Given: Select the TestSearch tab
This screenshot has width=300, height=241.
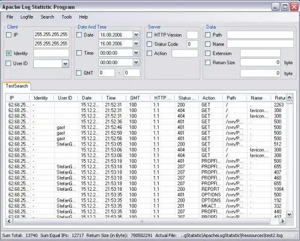Looking at the screenshot, I should [17, 86].
